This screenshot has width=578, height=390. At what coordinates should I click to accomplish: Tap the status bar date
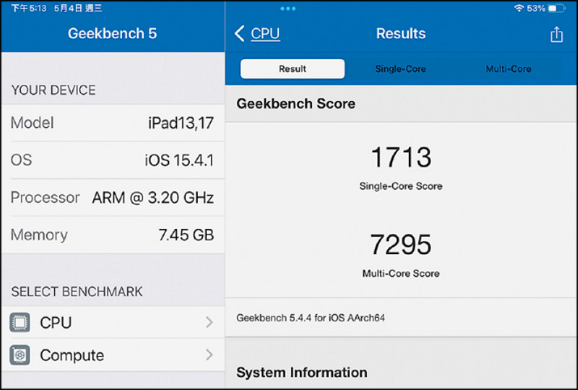tap(78, 8)
